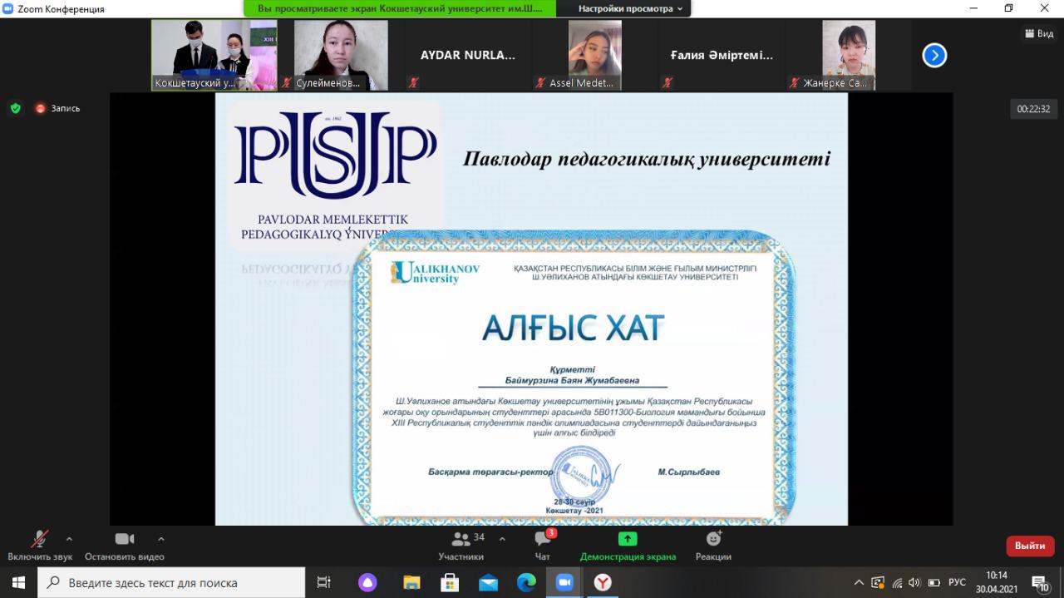Viewport: 1064px width, 598px height.
Task: Open the purple Alice assistant taskbar icon
Action: click(x=367, y=582)
